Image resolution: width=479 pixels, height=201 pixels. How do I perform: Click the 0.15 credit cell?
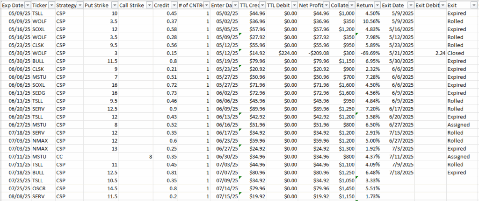tap(165, 53)
